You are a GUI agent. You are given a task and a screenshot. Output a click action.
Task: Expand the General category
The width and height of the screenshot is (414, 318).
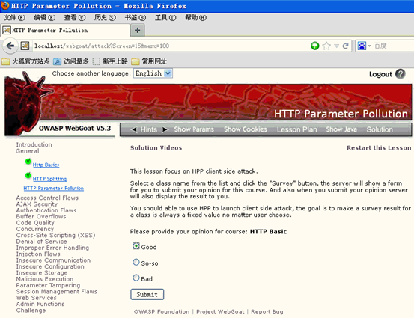pos(27,151)
